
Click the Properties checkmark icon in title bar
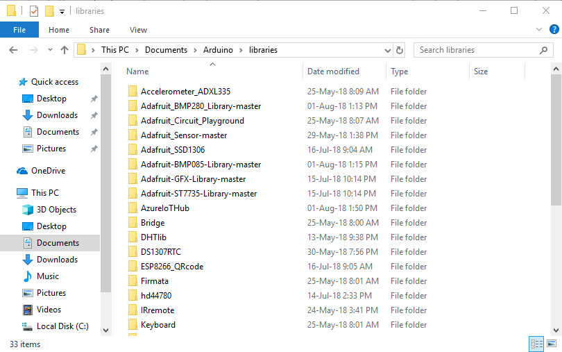tap(34, 11)
